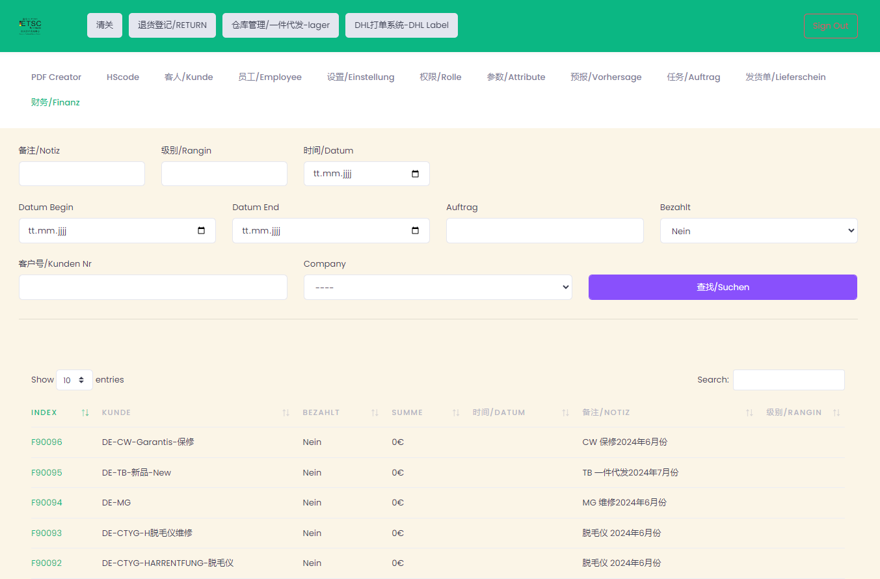Sort table by 级别/RANGIN column

tap(803, 412)
